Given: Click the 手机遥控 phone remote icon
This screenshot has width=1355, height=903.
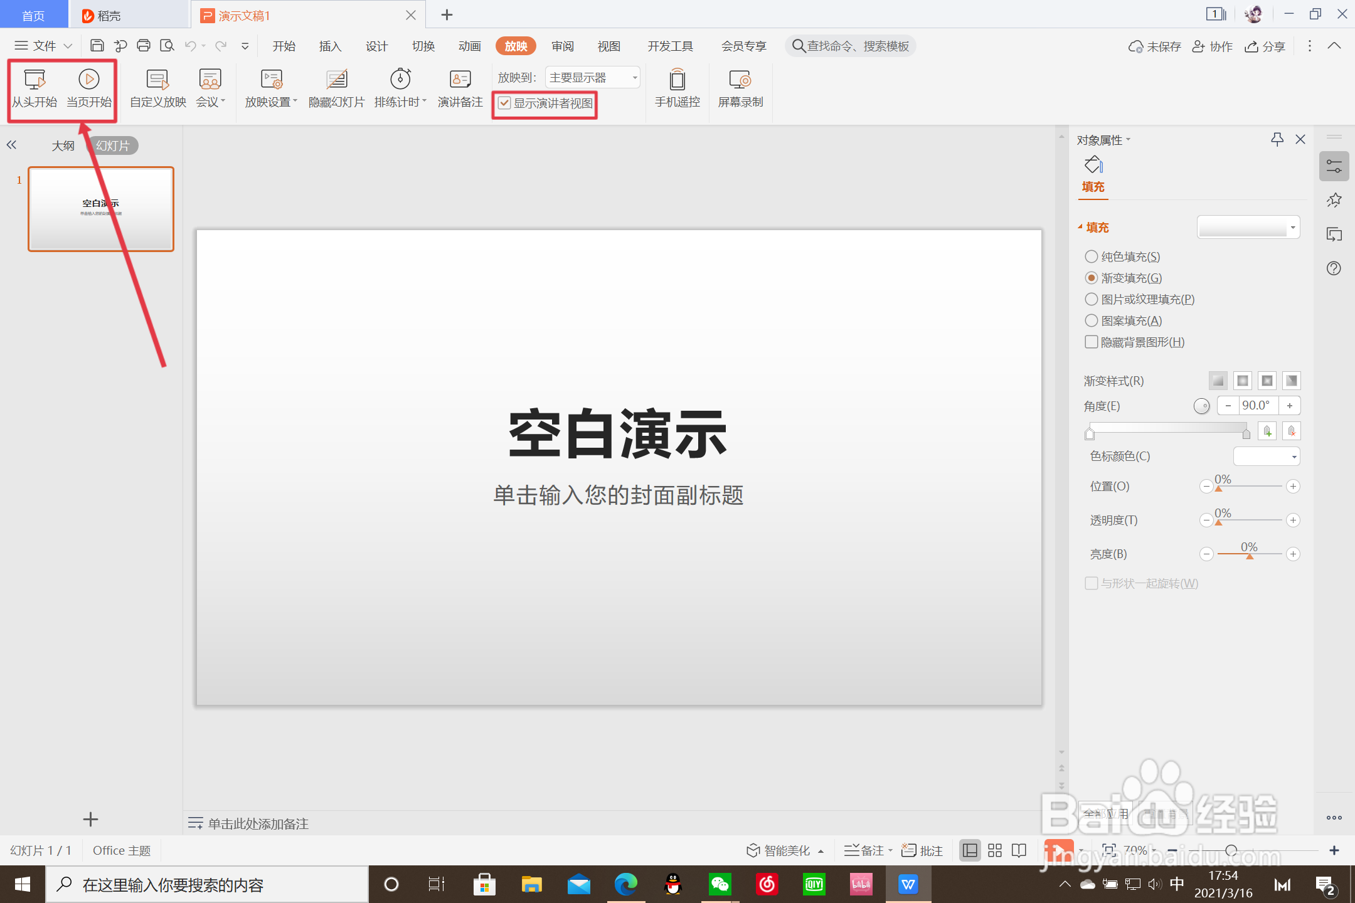Looking at the screenshot, I should 677,80.
